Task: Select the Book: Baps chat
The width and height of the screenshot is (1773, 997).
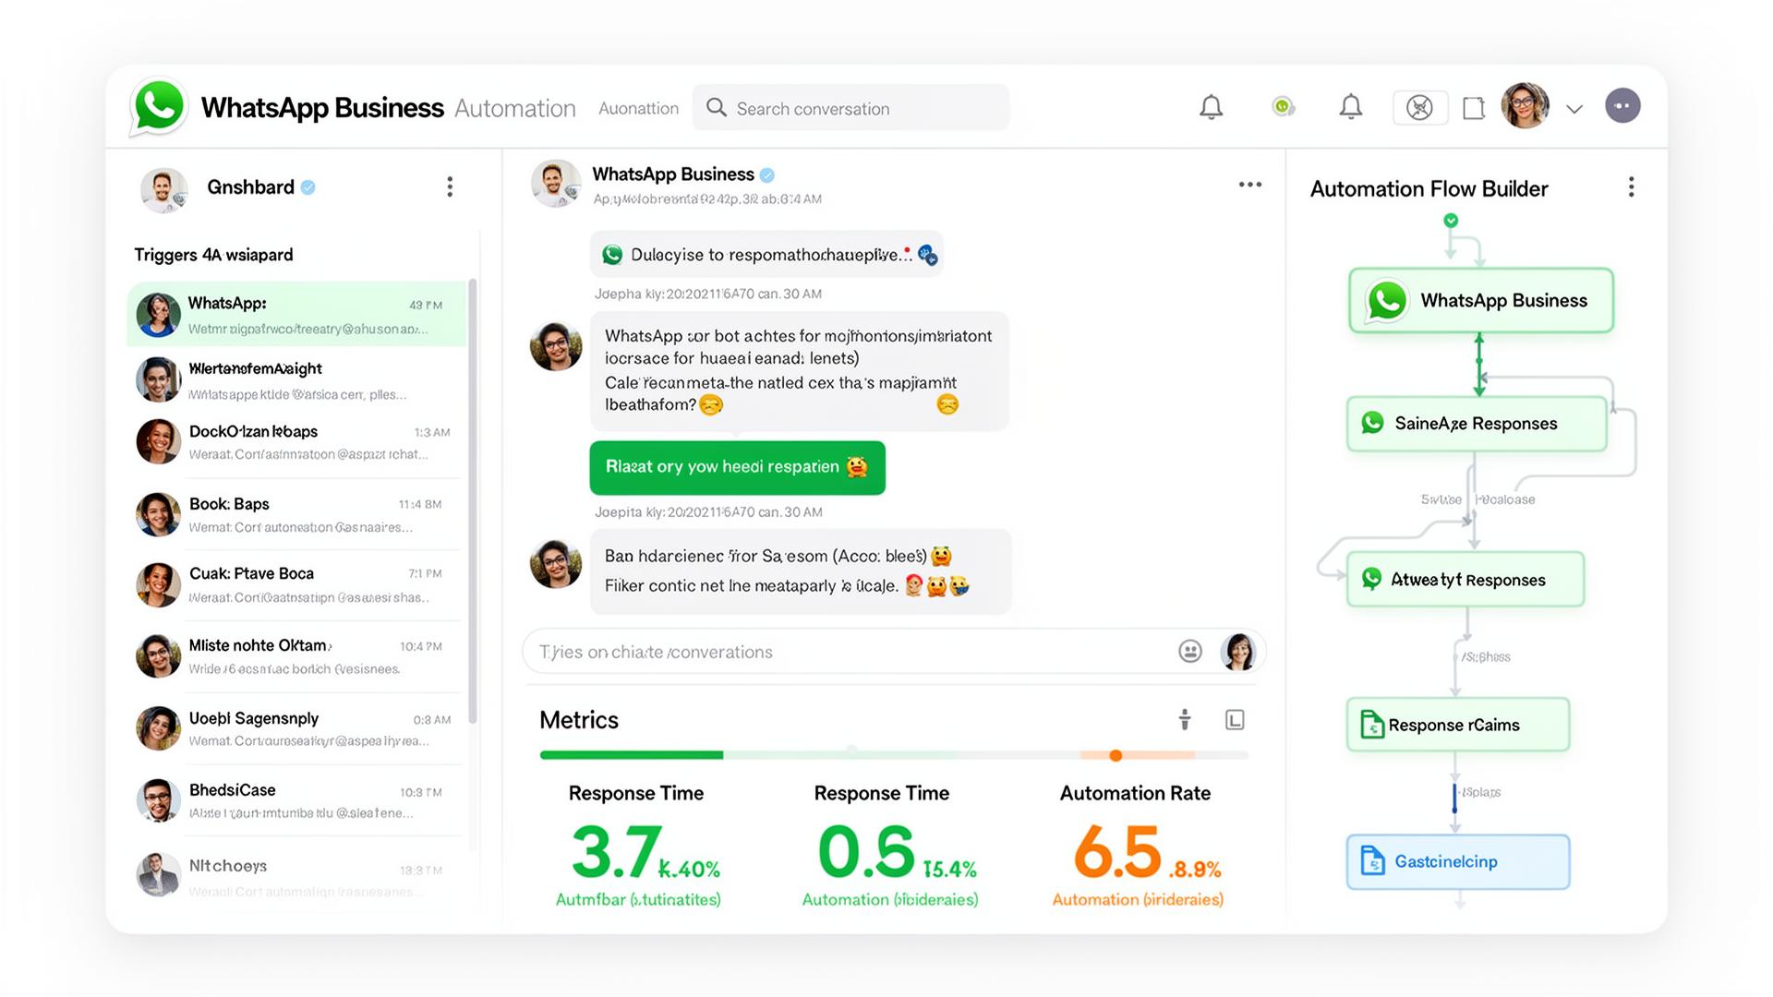Action: coord(296,515)
